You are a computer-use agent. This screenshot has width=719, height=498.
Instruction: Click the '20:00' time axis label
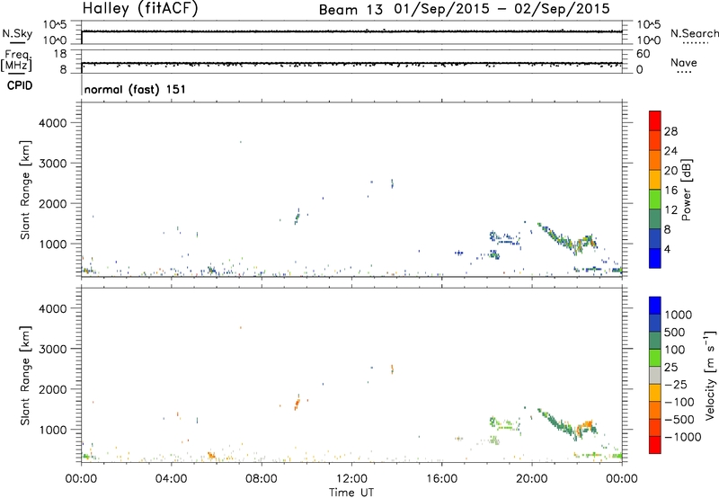click(x=531, y=479)
